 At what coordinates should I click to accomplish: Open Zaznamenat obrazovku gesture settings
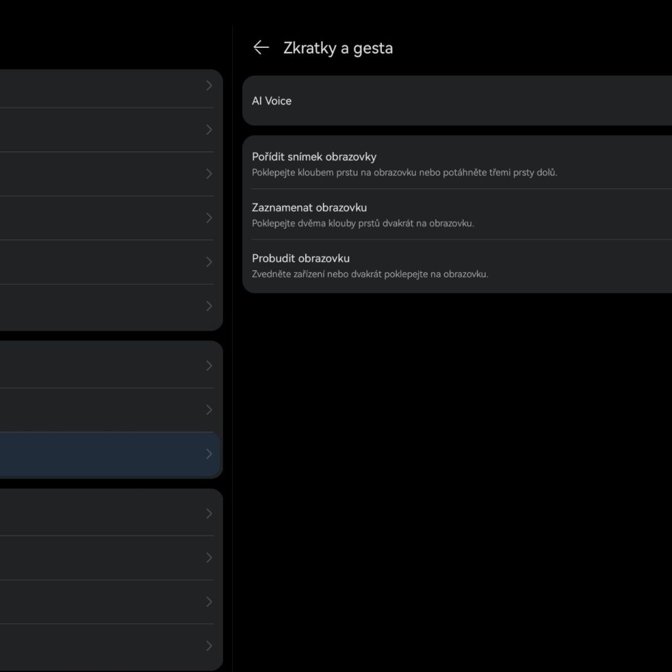pos(309,207)
